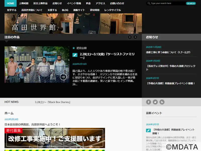Open the Black Box Diaries hot news link

pos(52,102)
